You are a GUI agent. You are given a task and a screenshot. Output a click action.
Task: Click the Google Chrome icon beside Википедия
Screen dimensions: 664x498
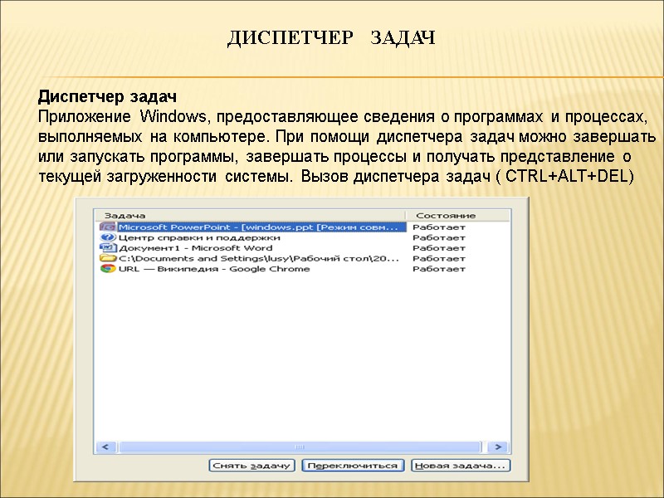click(106, 269)
